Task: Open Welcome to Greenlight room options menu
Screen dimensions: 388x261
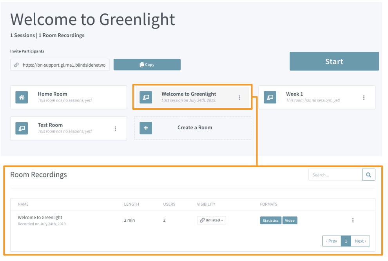Action: 239,98
